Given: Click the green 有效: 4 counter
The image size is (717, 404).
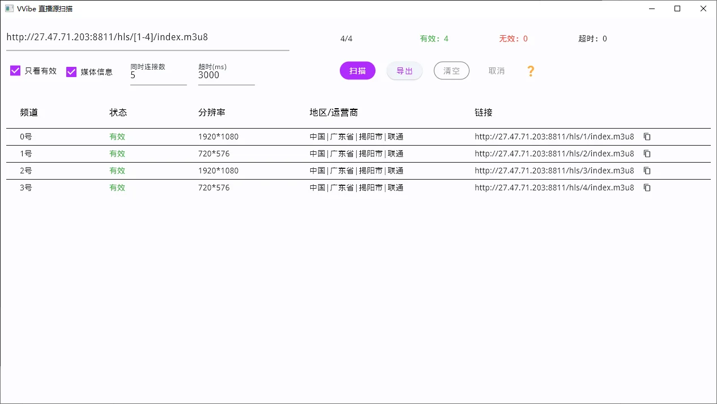Looking at the screenshot, I should pos(434,39).
